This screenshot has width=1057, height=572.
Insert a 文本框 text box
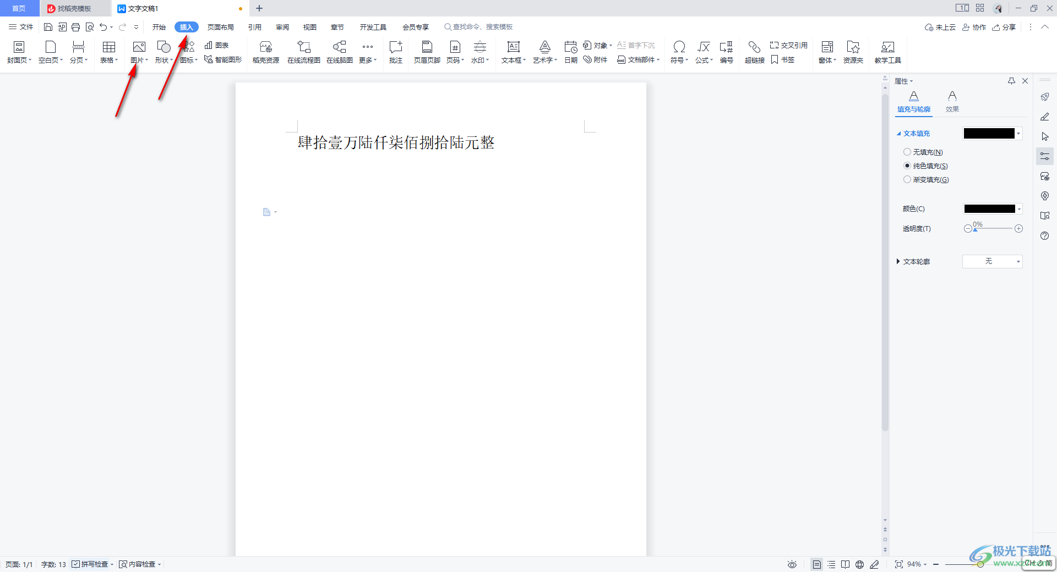click(x=514, y=52)
